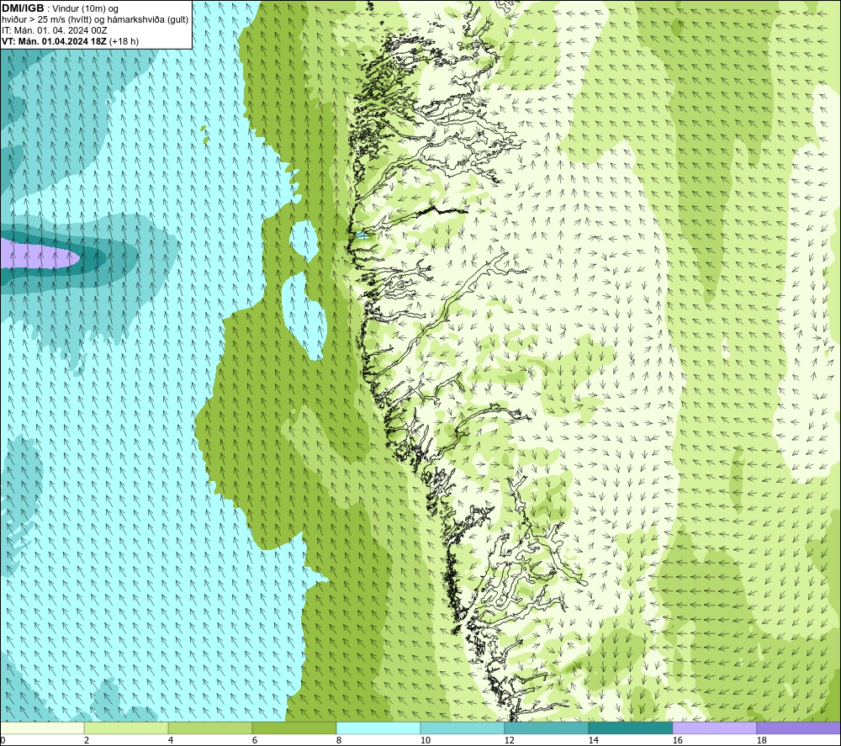
Task: Click the 'IT: Mán. 01. 04. 2024 00Z' line
Action: [54, 30]
